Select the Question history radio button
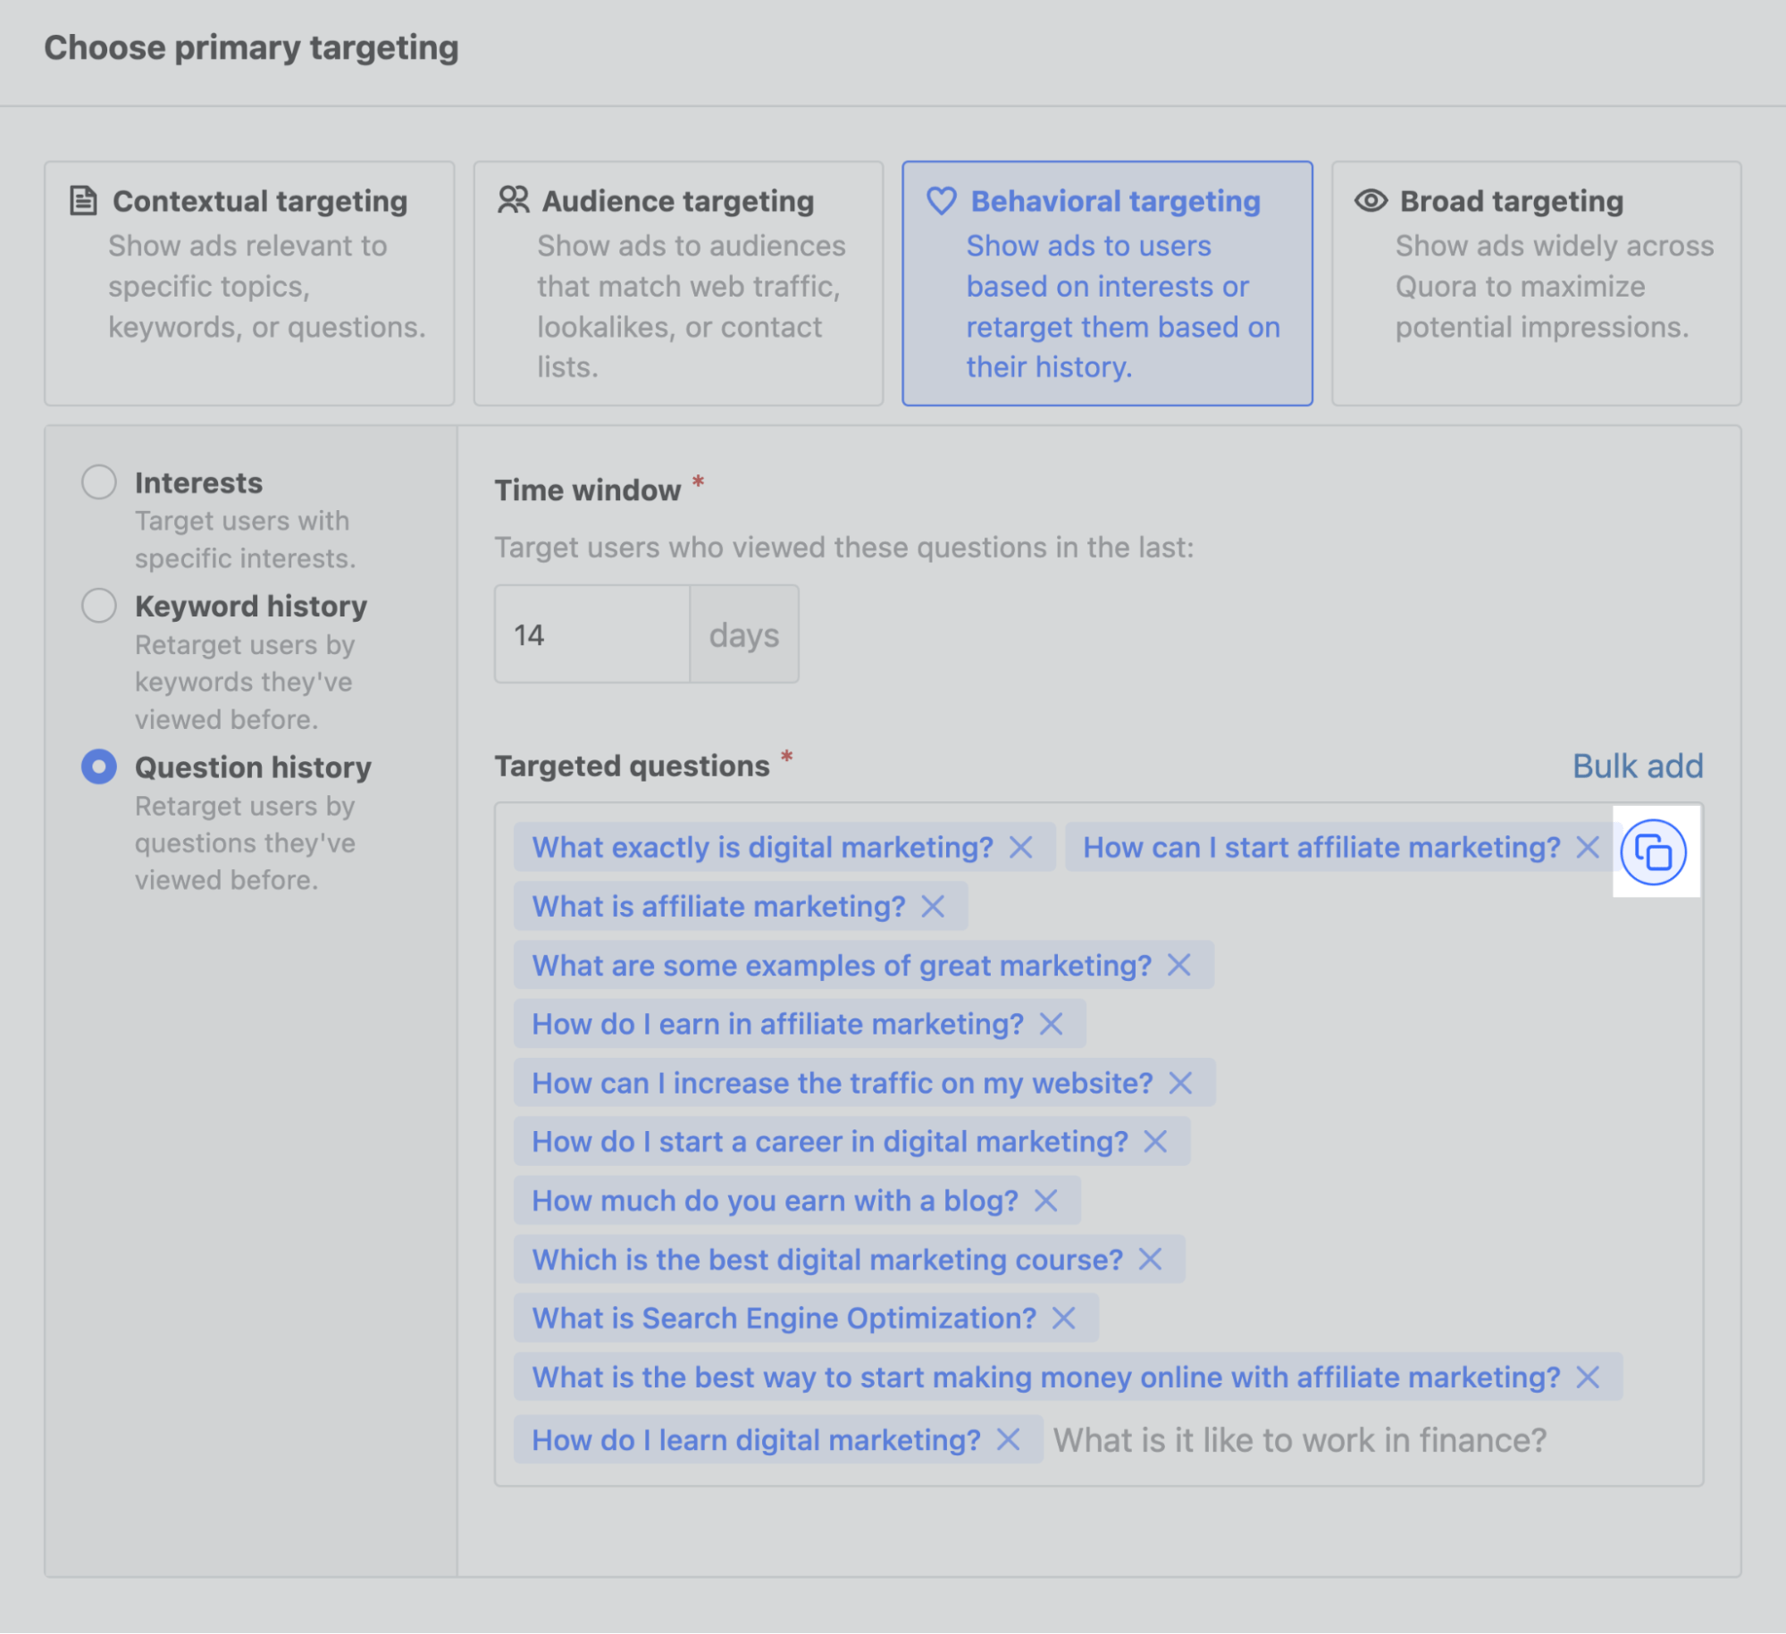The image size is (1786, 1634). [x=99, y=766]
